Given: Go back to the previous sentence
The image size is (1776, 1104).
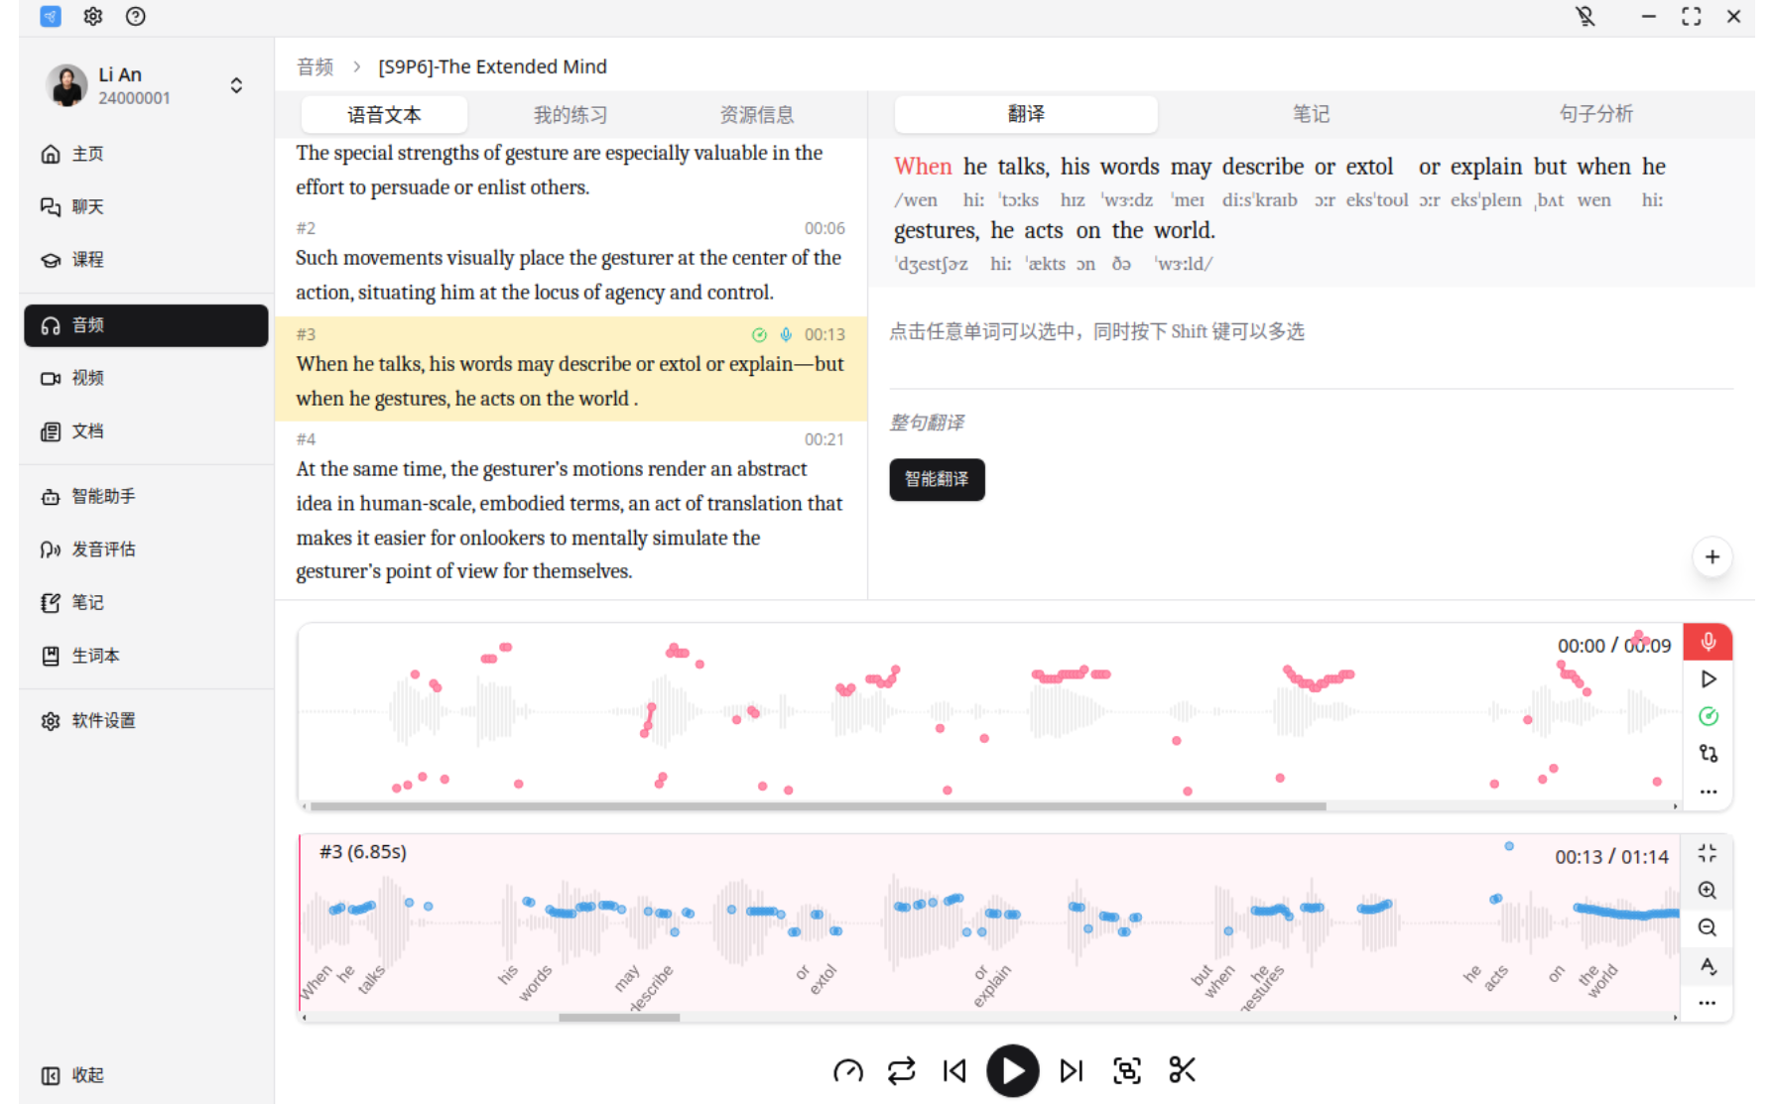Looking at the screenshot, I should [954, 1070].
